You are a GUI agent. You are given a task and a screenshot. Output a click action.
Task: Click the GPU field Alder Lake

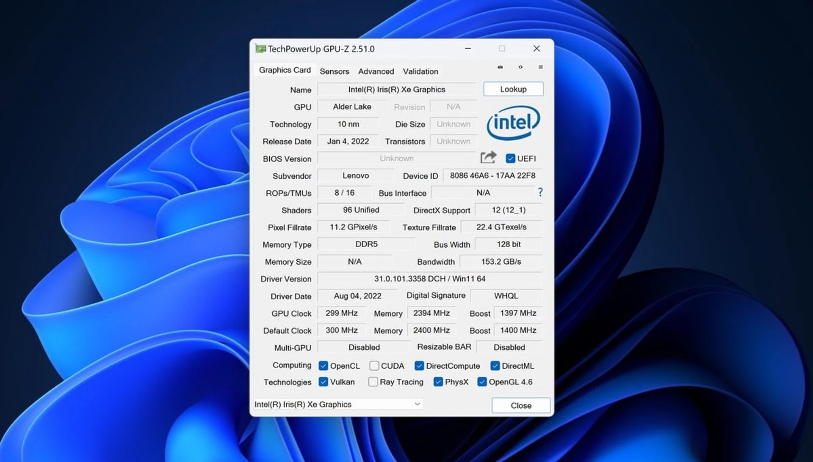click(x=352, y=107)
